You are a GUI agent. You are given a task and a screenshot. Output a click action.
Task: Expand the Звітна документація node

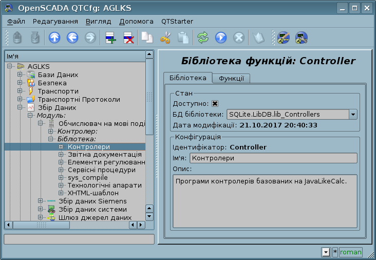tap(61, 155)
